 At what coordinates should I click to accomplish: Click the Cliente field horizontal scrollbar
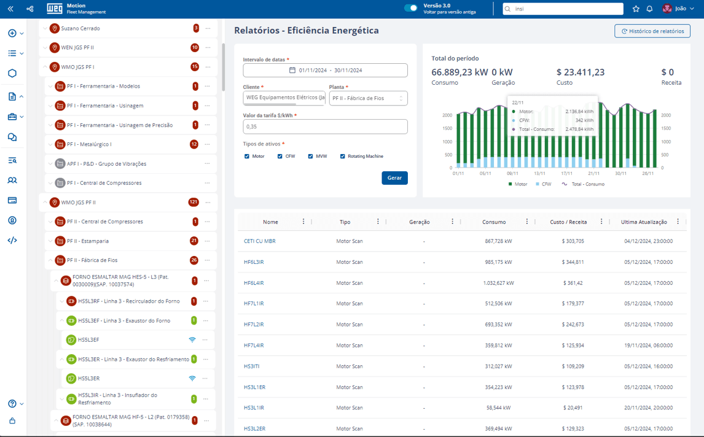click(x=270, y=104)
